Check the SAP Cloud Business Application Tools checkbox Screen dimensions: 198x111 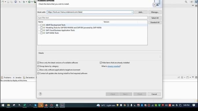pos(41,30)
